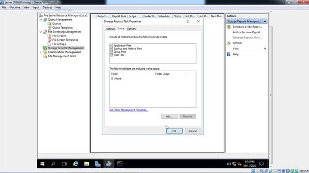Select File Groups in the tree
Screen dimensions: 309x173
59,44
